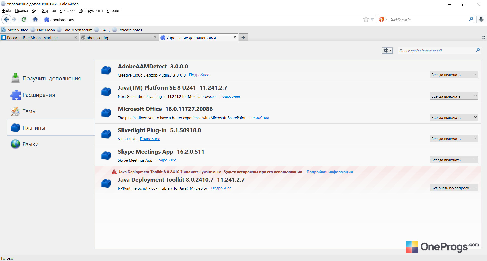Click 'Подробнее' link for Skype Meetings App
Screen dimensions: 487x261
click(166, 160)
